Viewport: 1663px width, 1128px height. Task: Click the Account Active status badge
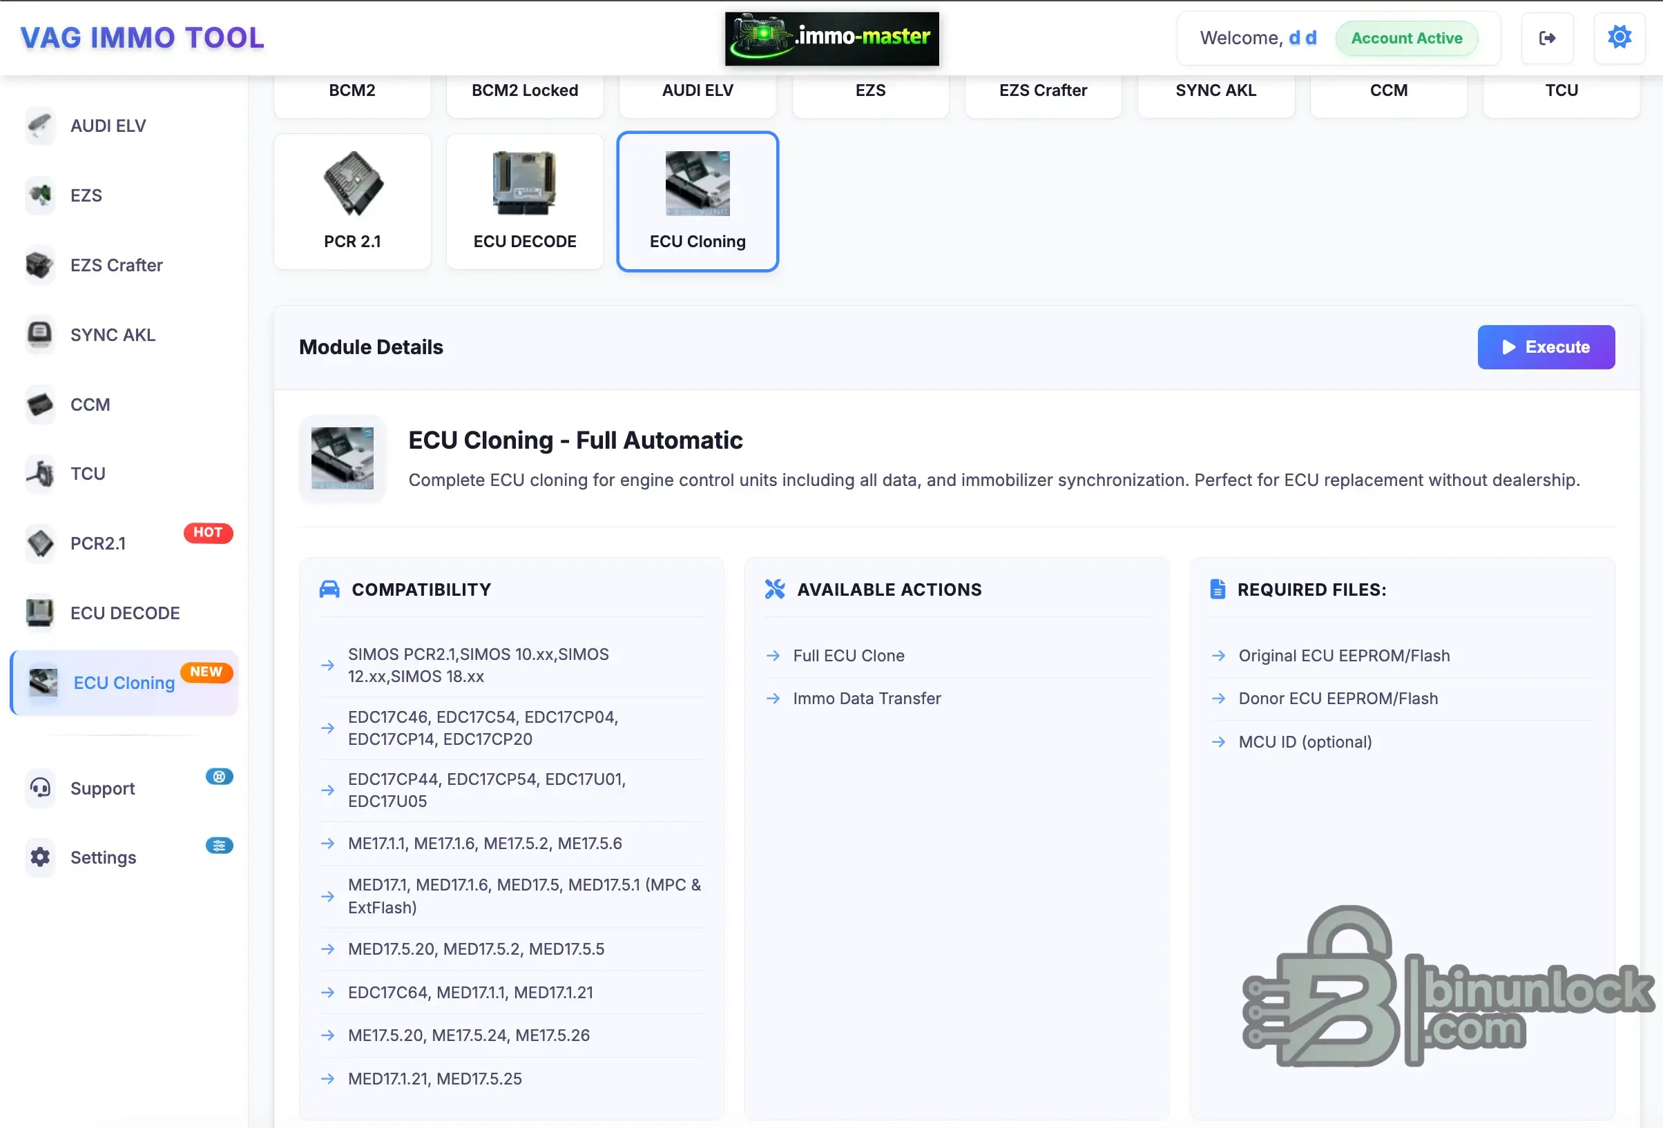pyautogui.click(x=1406, y=39)
